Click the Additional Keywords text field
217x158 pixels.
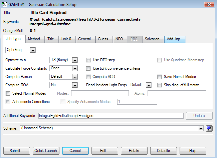tap(111, 116)
